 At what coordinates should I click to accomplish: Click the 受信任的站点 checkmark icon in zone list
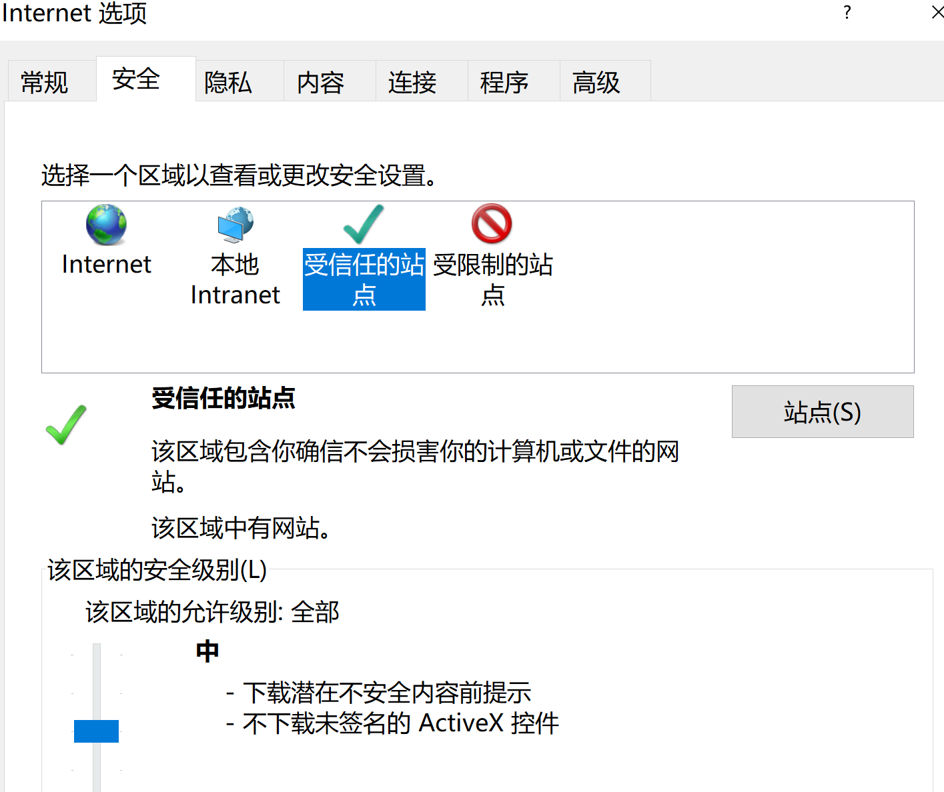364,225
